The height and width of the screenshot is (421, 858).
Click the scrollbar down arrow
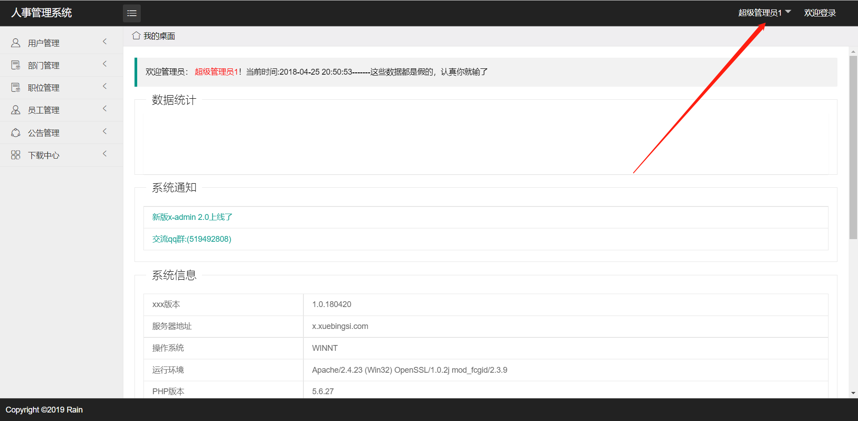[x=853, y=393]
